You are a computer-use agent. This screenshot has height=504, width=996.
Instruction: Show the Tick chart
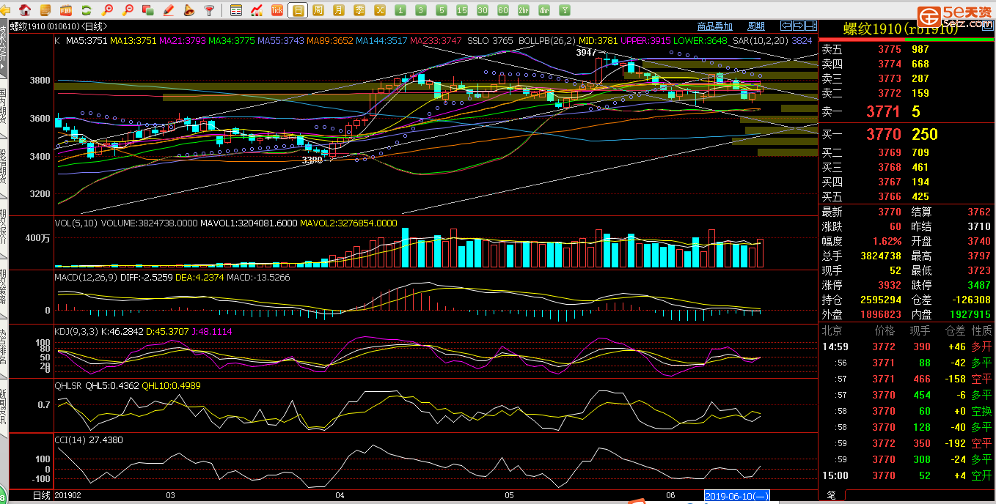[277, 10]
